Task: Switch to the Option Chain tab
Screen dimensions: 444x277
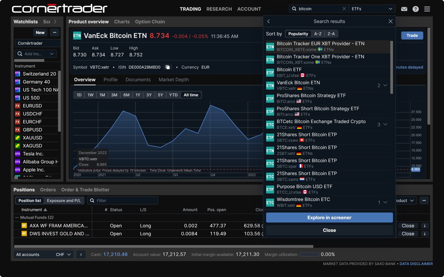Action: click(x=150, y=22)
